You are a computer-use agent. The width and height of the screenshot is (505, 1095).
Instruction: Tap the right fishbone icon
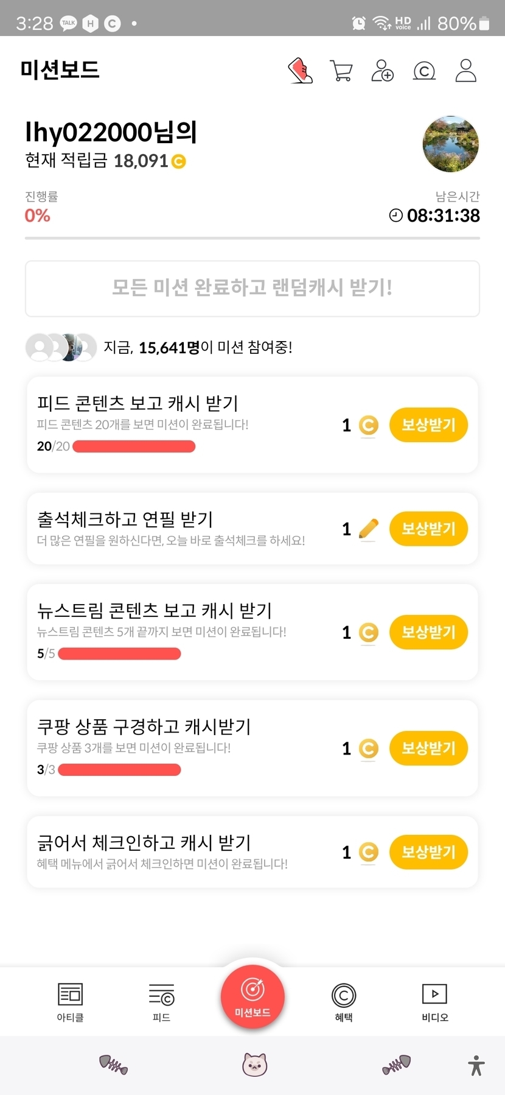pyautogui.click(x=397, y=1065)
